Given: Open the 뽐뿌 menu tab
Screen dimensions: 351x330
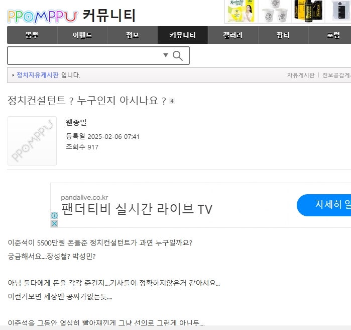Looking at the screenshot, I should pyautogui.click(x=32, y=35).
